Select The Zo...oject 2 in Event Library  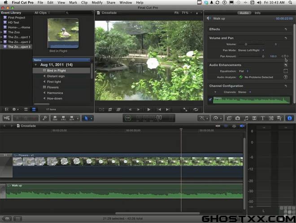17,42
